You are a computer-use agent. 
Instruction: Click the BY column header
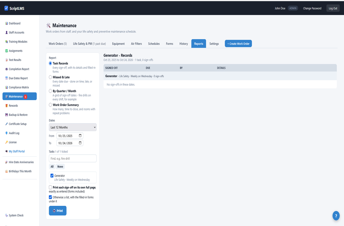[x=181, y=68]
